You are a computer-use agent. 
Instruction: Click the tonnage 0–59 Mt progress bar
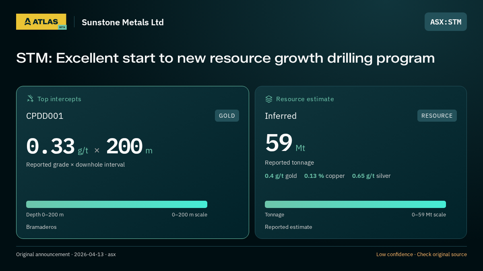click(x=355, y=204)
